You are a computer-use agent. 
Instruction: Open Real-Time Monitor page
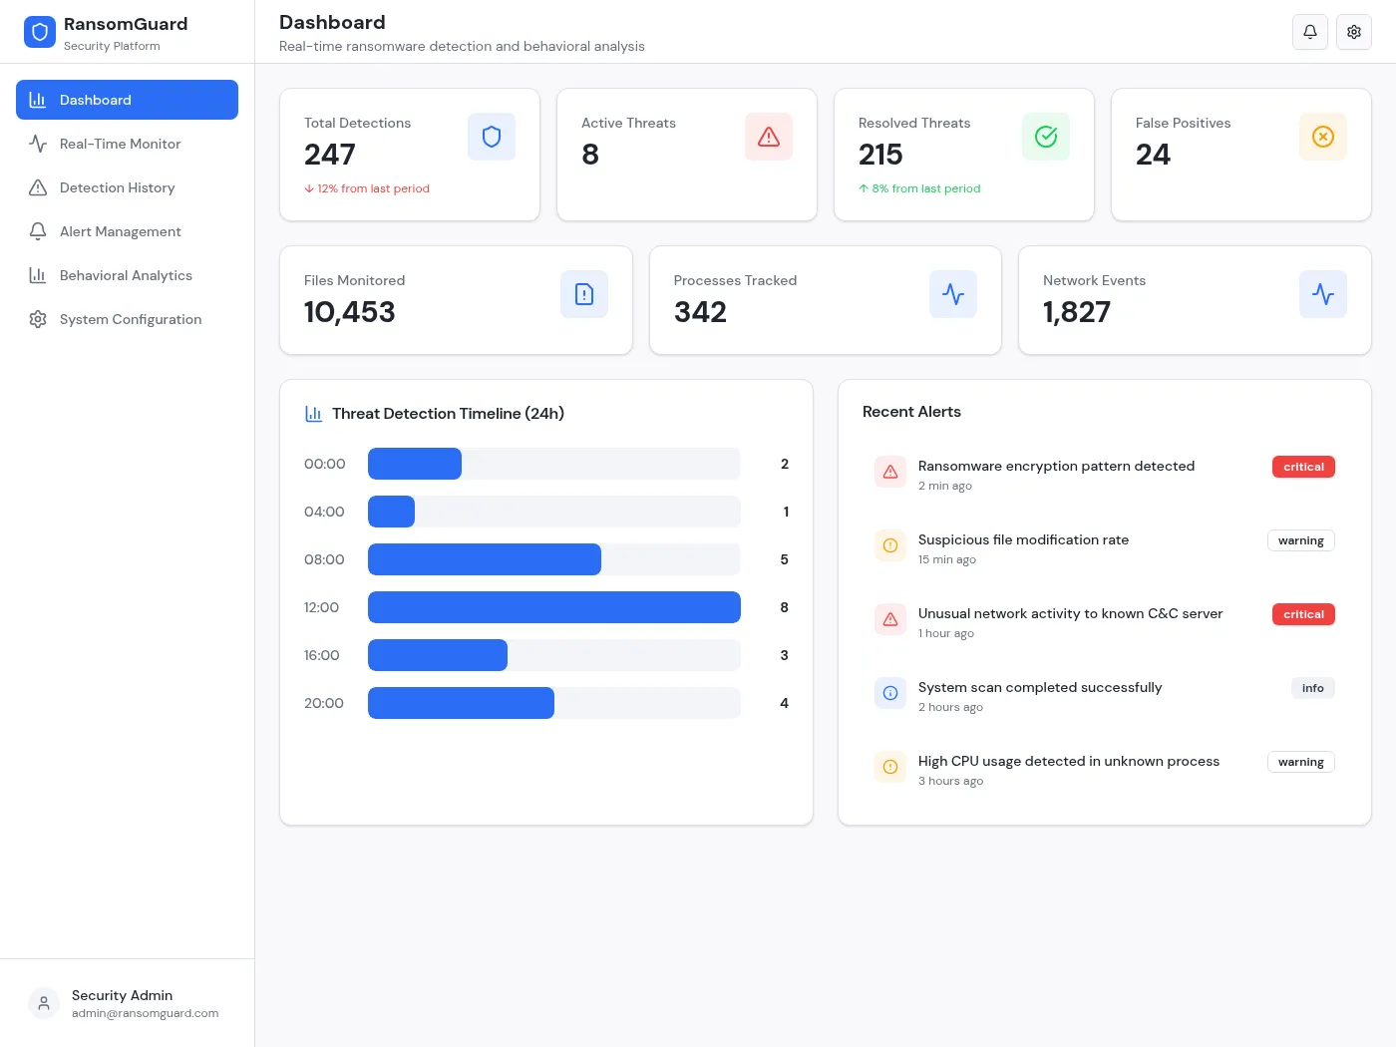pos(127,144)
